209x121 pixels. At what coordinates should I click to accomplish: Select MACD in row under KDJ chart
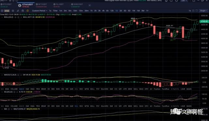pos(22,106)
